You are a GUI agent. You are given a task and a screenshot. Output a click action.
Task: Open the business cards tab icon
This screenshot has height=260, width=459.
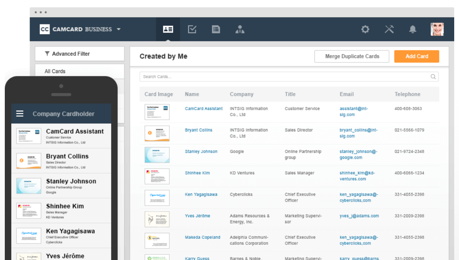[168, 29]
